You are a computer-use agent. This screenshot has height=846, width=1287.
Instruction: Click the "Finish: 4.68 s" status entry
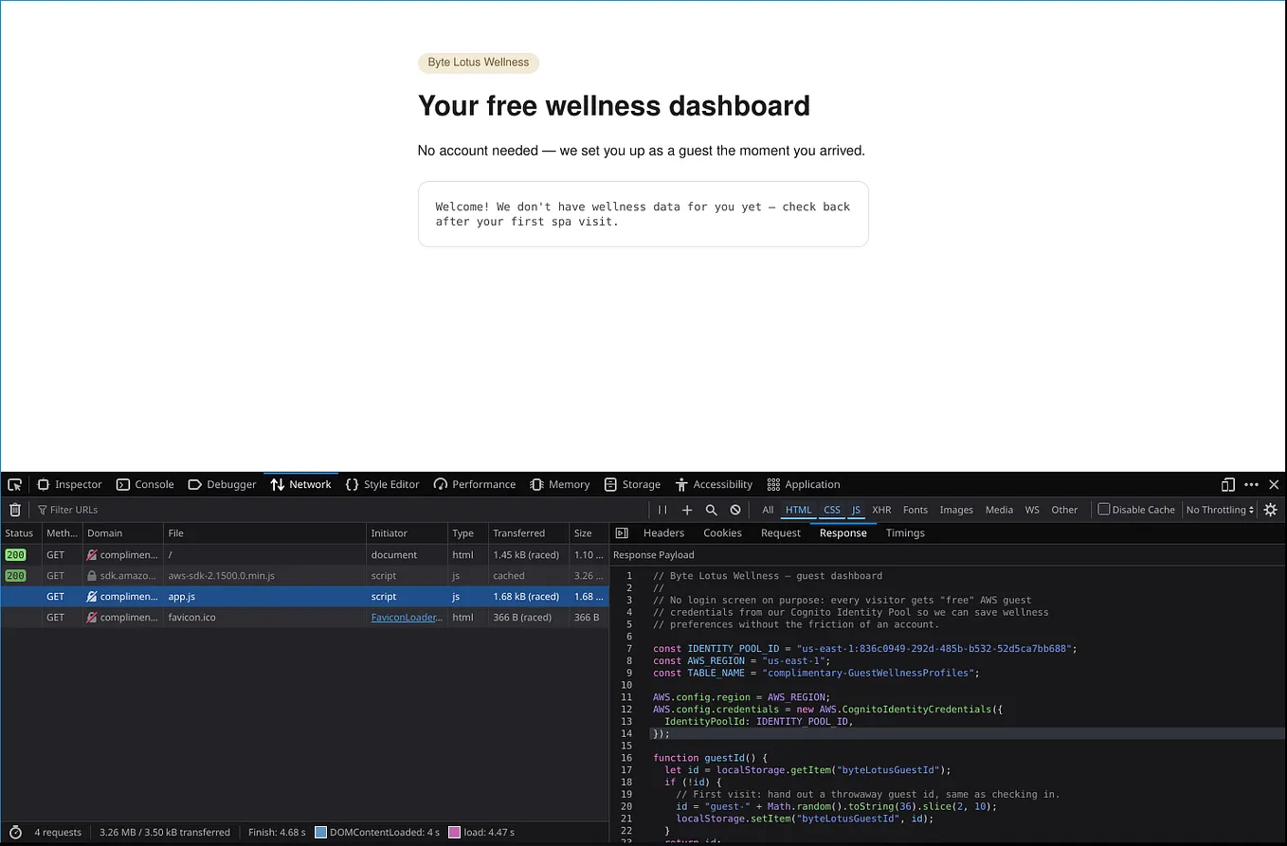click(x=277, y=832)
